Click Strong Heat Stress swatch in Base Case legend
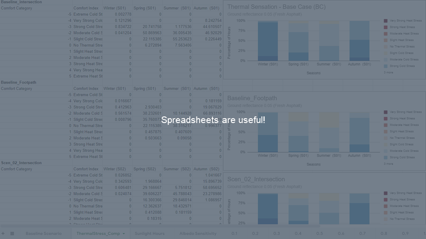Screen dimensions: 426x239 (386, 27)
